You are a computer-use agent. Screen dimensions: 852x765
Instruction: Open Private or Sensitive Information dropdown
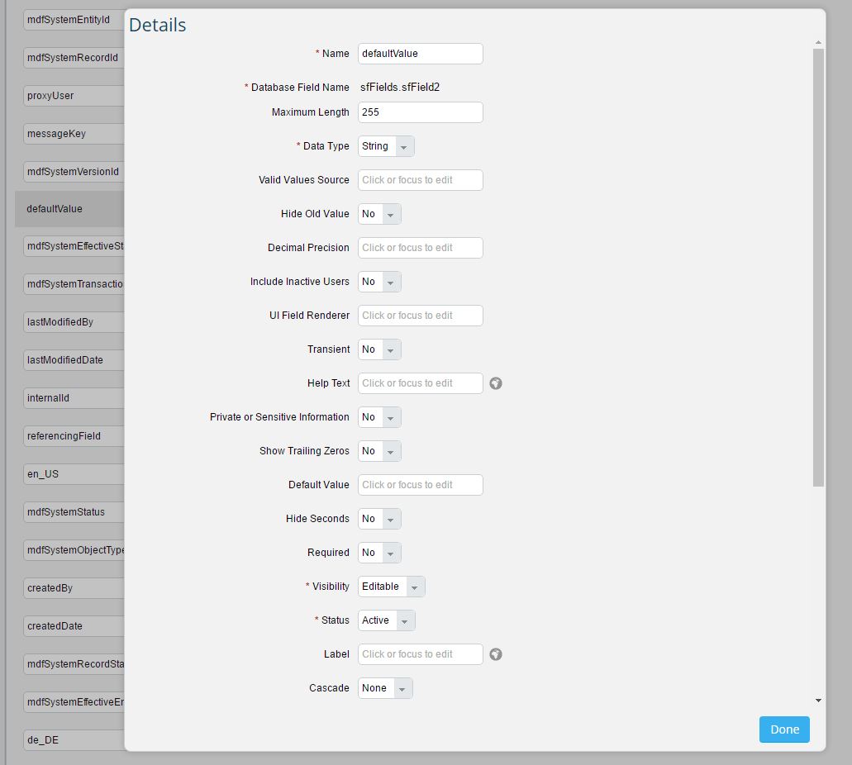[379, 417]
